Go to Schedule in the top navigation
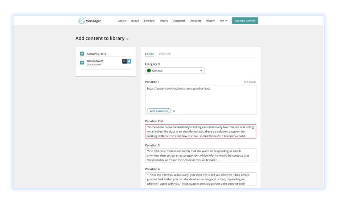The image size is (341, 205). 149,21
